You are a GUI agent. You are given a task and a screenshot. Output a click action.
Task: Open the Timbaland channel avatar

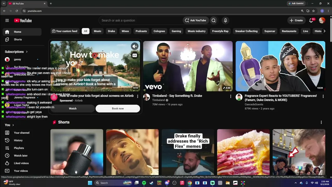click(147, 97)
